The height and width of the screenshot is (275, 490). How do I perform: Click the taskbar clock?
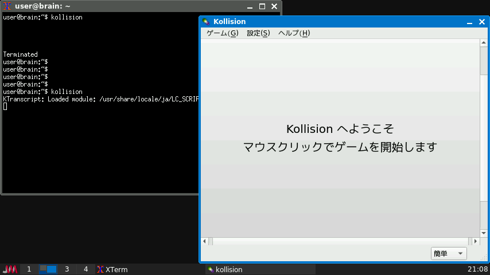(x=478, y=269)
